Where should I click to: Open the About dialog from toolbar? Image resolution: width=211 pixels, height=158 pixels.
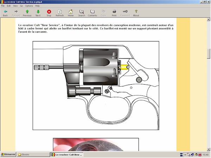pyautogui.click(x=136, y=12)
